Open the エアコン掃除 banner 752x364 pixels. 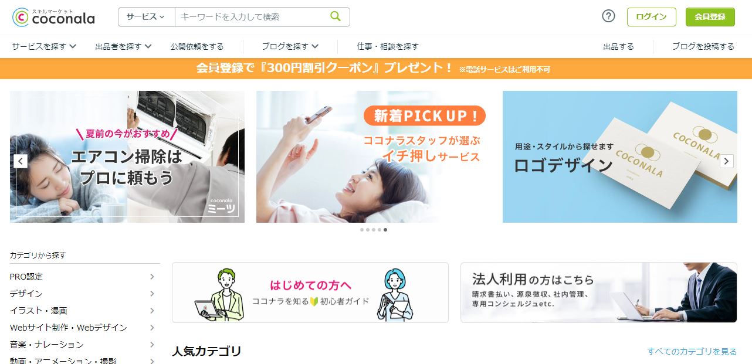[127, 157]
